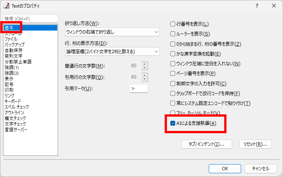
Task: Open the 行、桁の表示方法(D) dropdown
Action: pos(112,52)
